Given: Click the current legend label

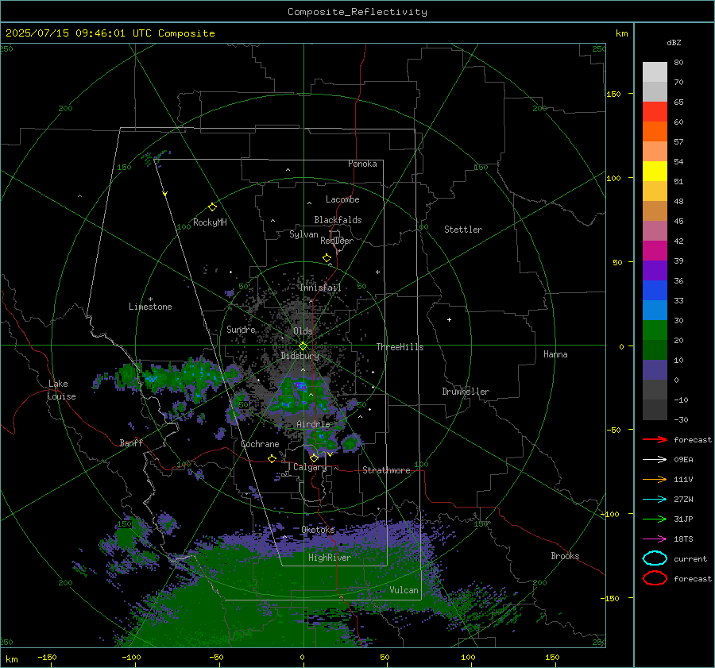Looking at the screenshot, I should (x=690, y=558).
